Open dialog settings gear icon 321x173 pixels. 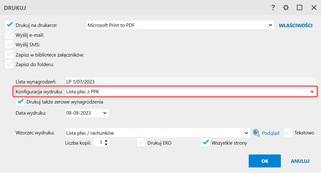pos(286,8)
